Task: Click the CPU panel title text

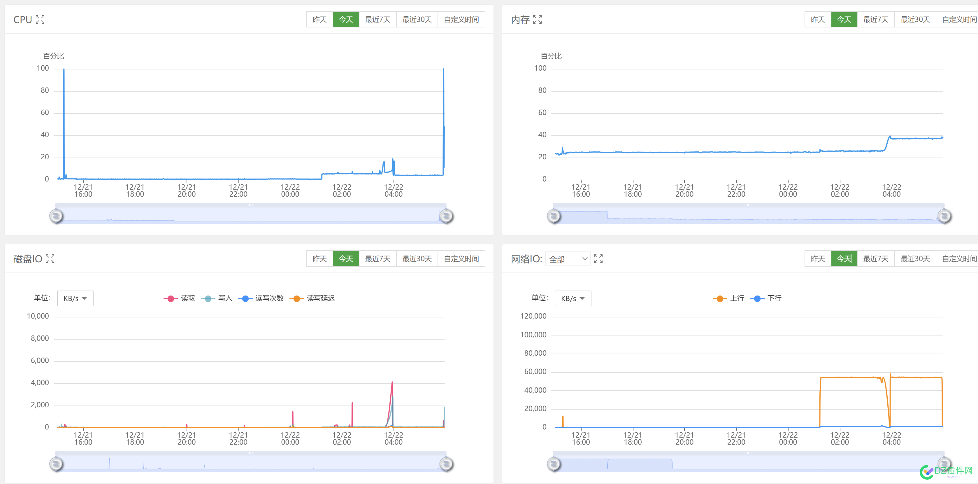Action: point(23,19)
